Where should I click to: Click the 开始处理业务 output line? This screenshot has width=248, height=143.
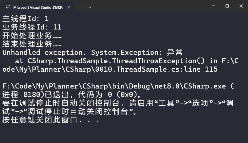[x=32, y=36]
